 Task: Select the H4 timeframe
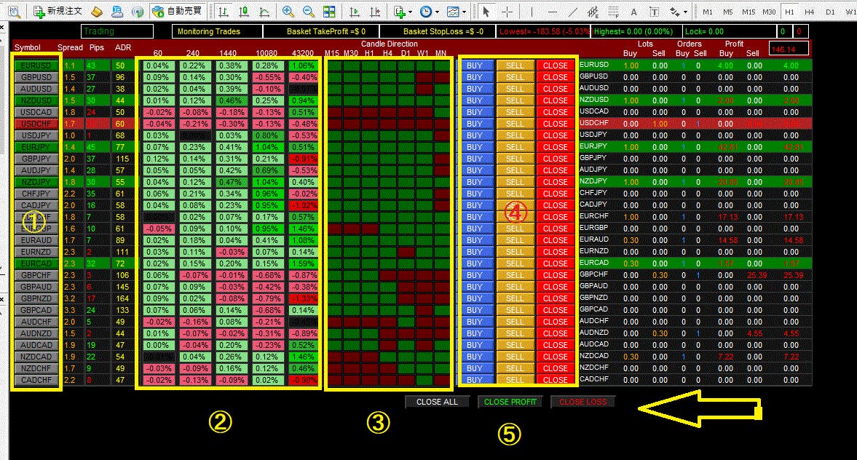[809, 12]
